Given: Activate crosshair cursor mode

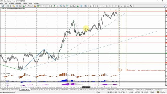Looking at the screenshot, I should [x=93, y=6].
